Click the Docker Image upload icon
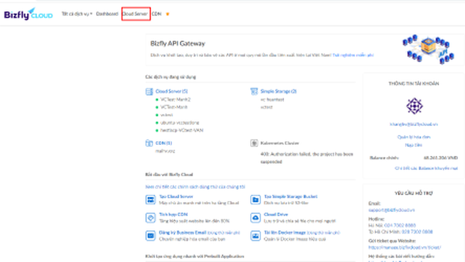Viewport: 465px width, 262px height. coord(255,236)
